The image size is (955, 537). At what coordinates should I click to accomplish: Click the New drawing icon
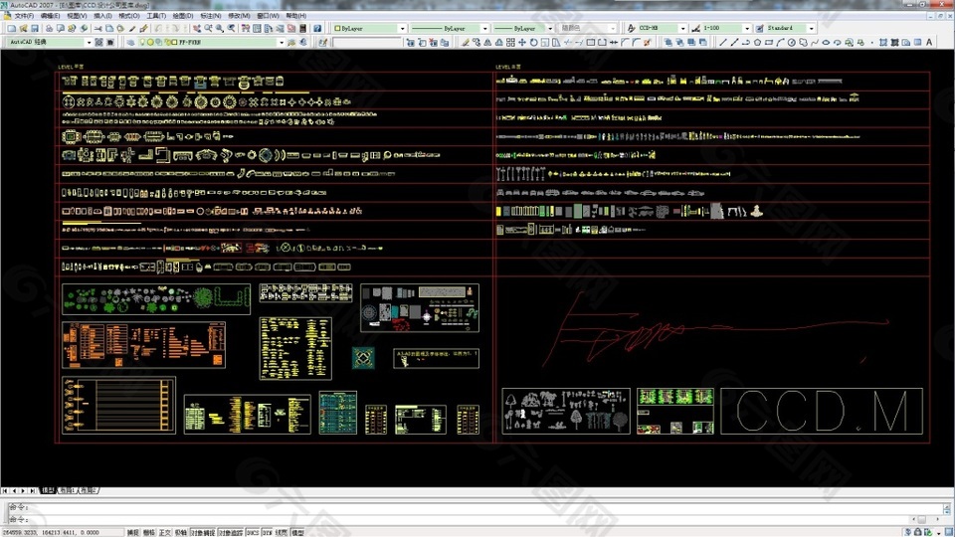11,29
